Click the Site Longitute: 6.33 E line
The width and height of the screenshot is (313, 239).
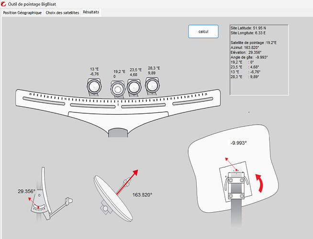click(248, 33)
